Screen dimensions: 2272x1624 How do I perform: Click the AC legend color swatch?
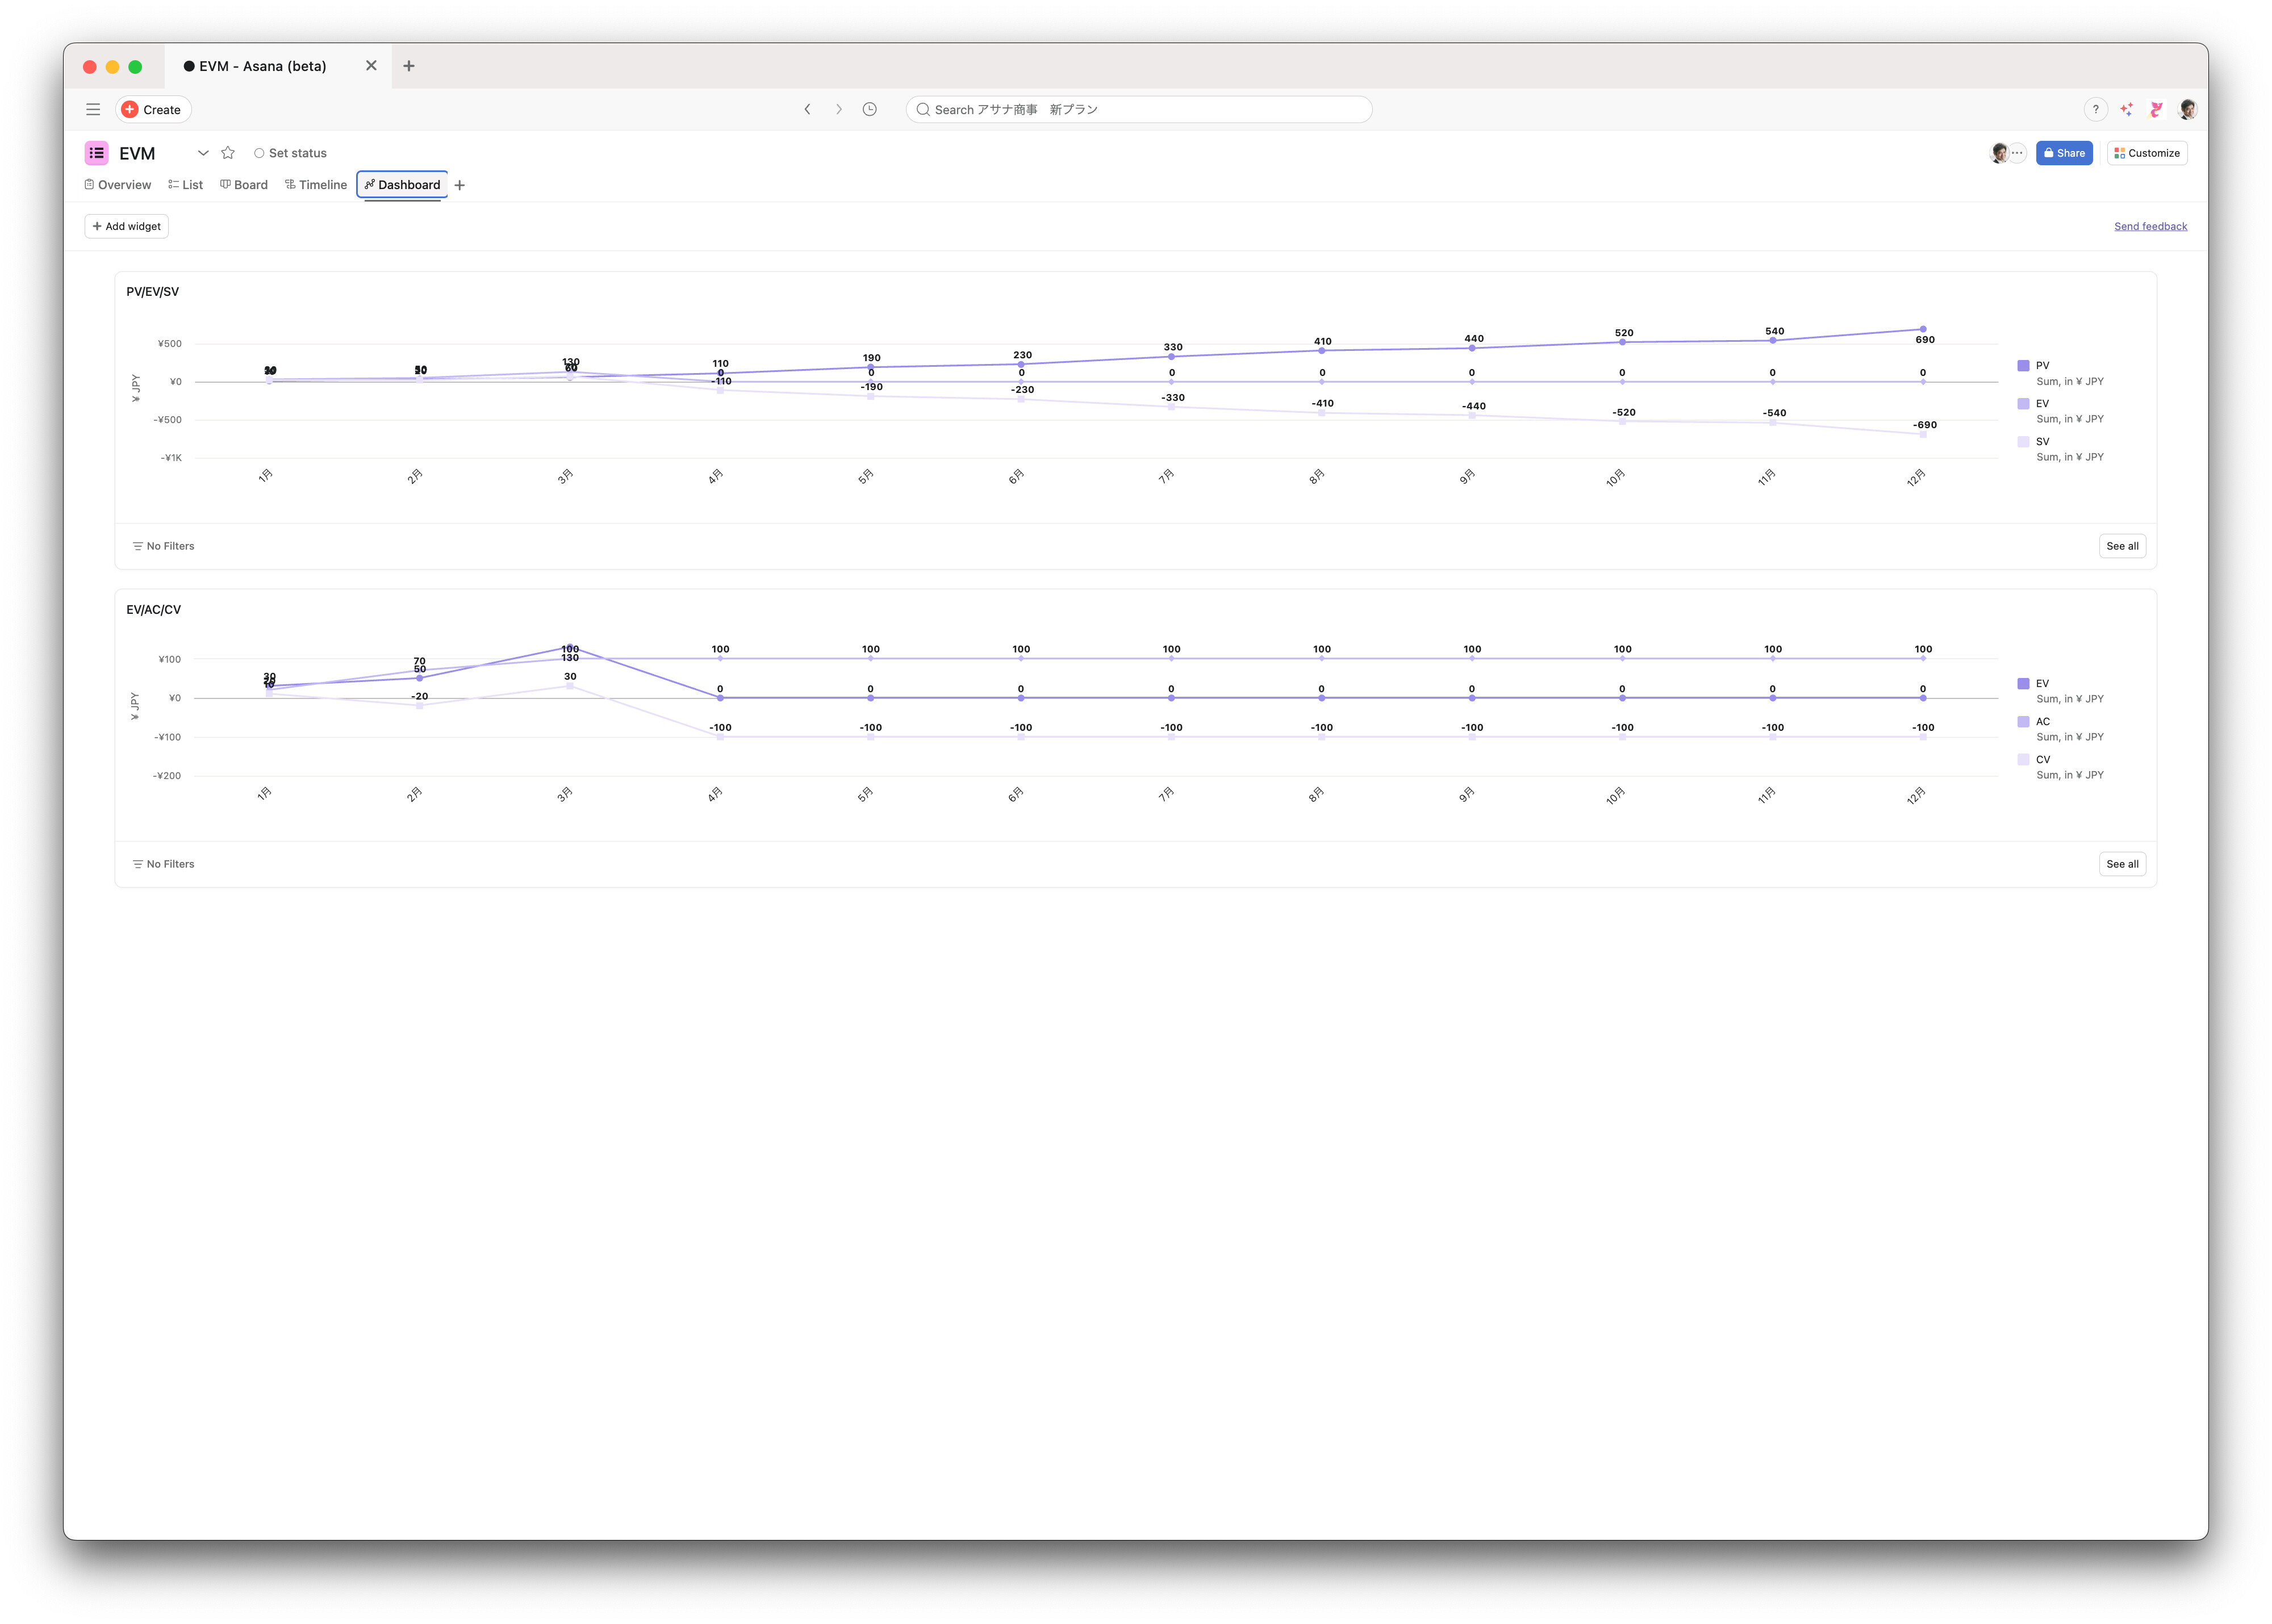pos(2022,722)
